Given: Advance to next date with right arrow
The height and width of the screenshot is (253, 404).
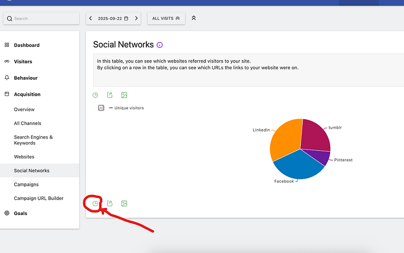Looking at the screenshot, I should (136, 19).
